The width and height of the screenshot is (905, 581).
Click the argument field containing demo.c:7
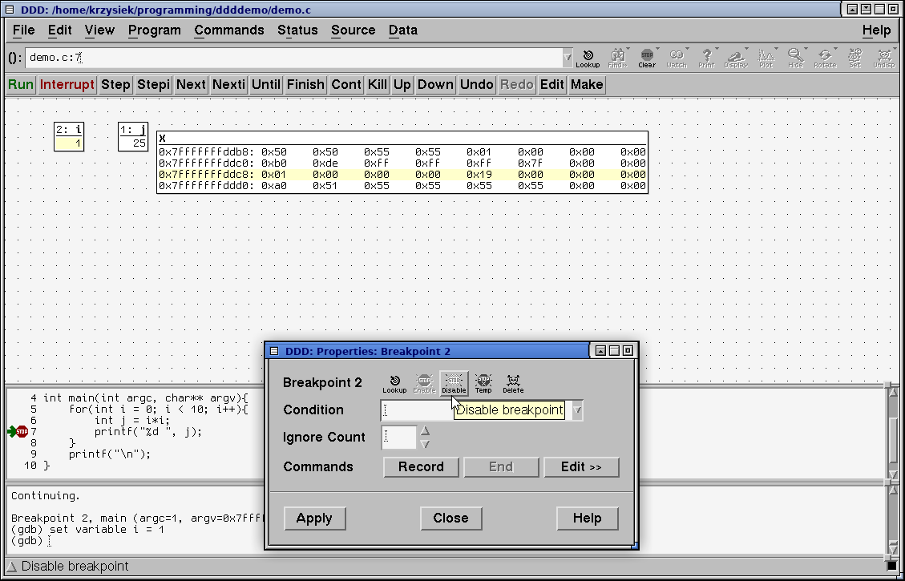click(x=293, y=57)
